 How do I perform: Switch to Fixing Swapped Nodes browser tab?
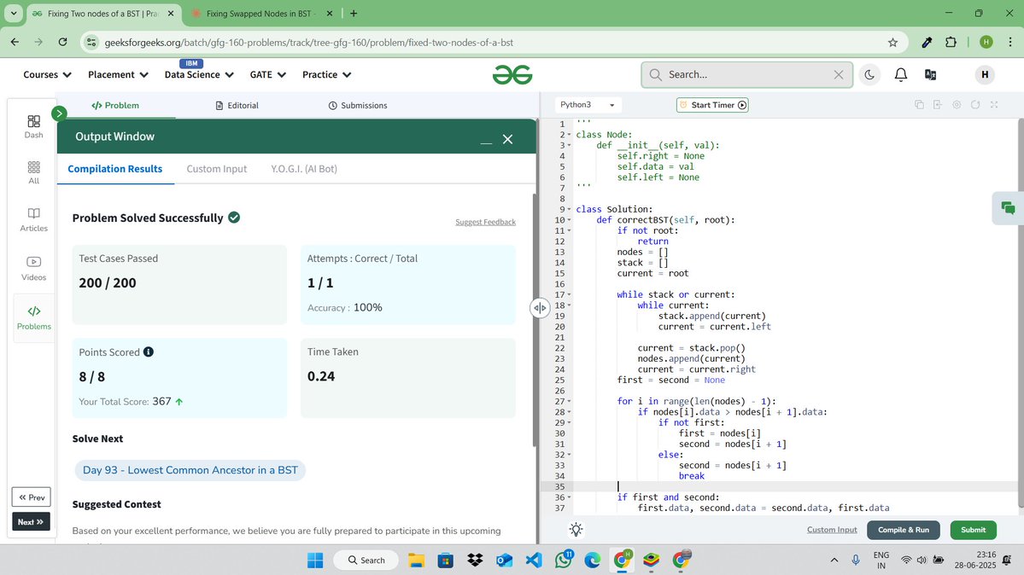(x=261, y=13)
